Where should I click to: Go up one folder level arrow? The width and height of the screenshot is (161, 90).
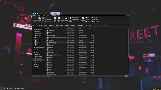[x=39, y=25]
